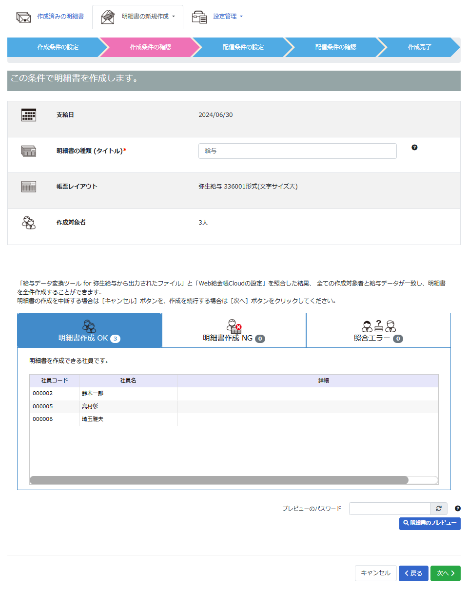Click the employee table horizontal scrollbar

pos(219,480)
